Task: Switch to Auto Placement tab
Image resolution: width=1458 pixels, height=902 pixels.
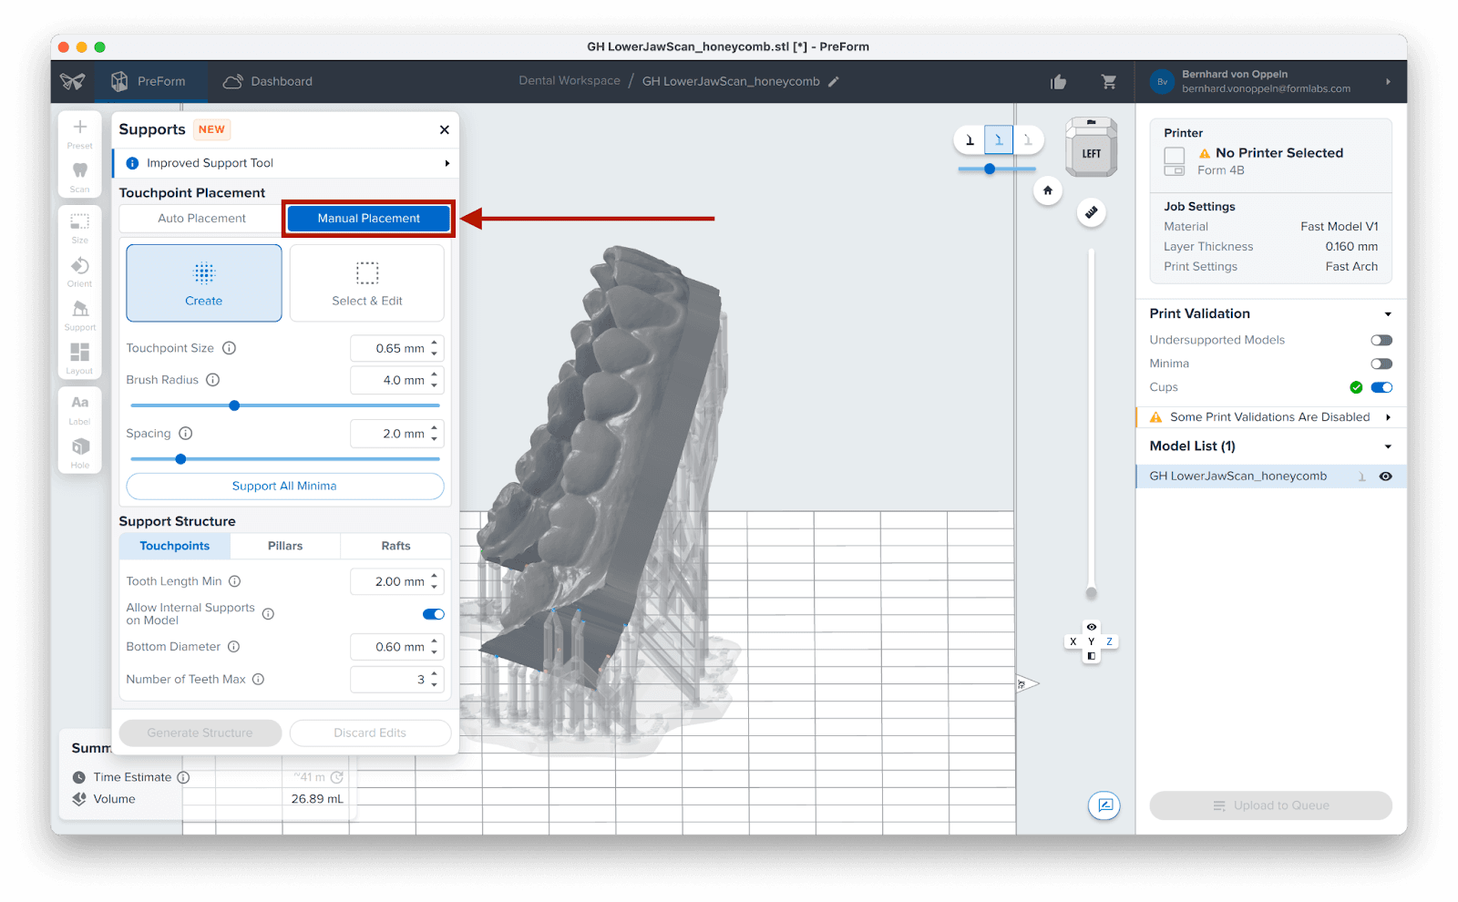Action: (x=201, y=219)
